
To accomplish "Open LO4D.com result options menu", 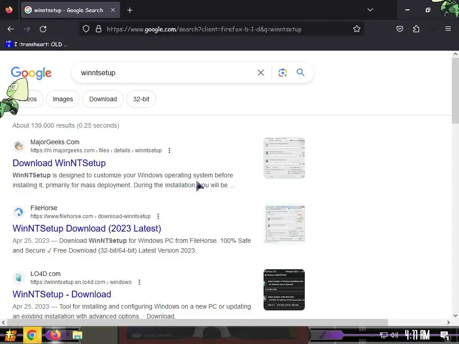I will pyautogui.click(x=139, y=282).
